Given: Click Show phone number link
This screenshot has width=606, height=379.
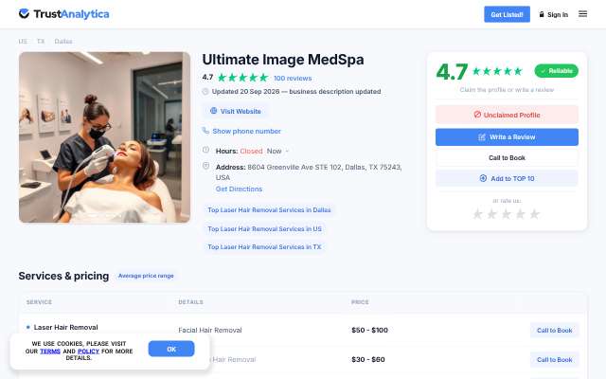Looking at the screenshot, I should [x=246, y=131].
